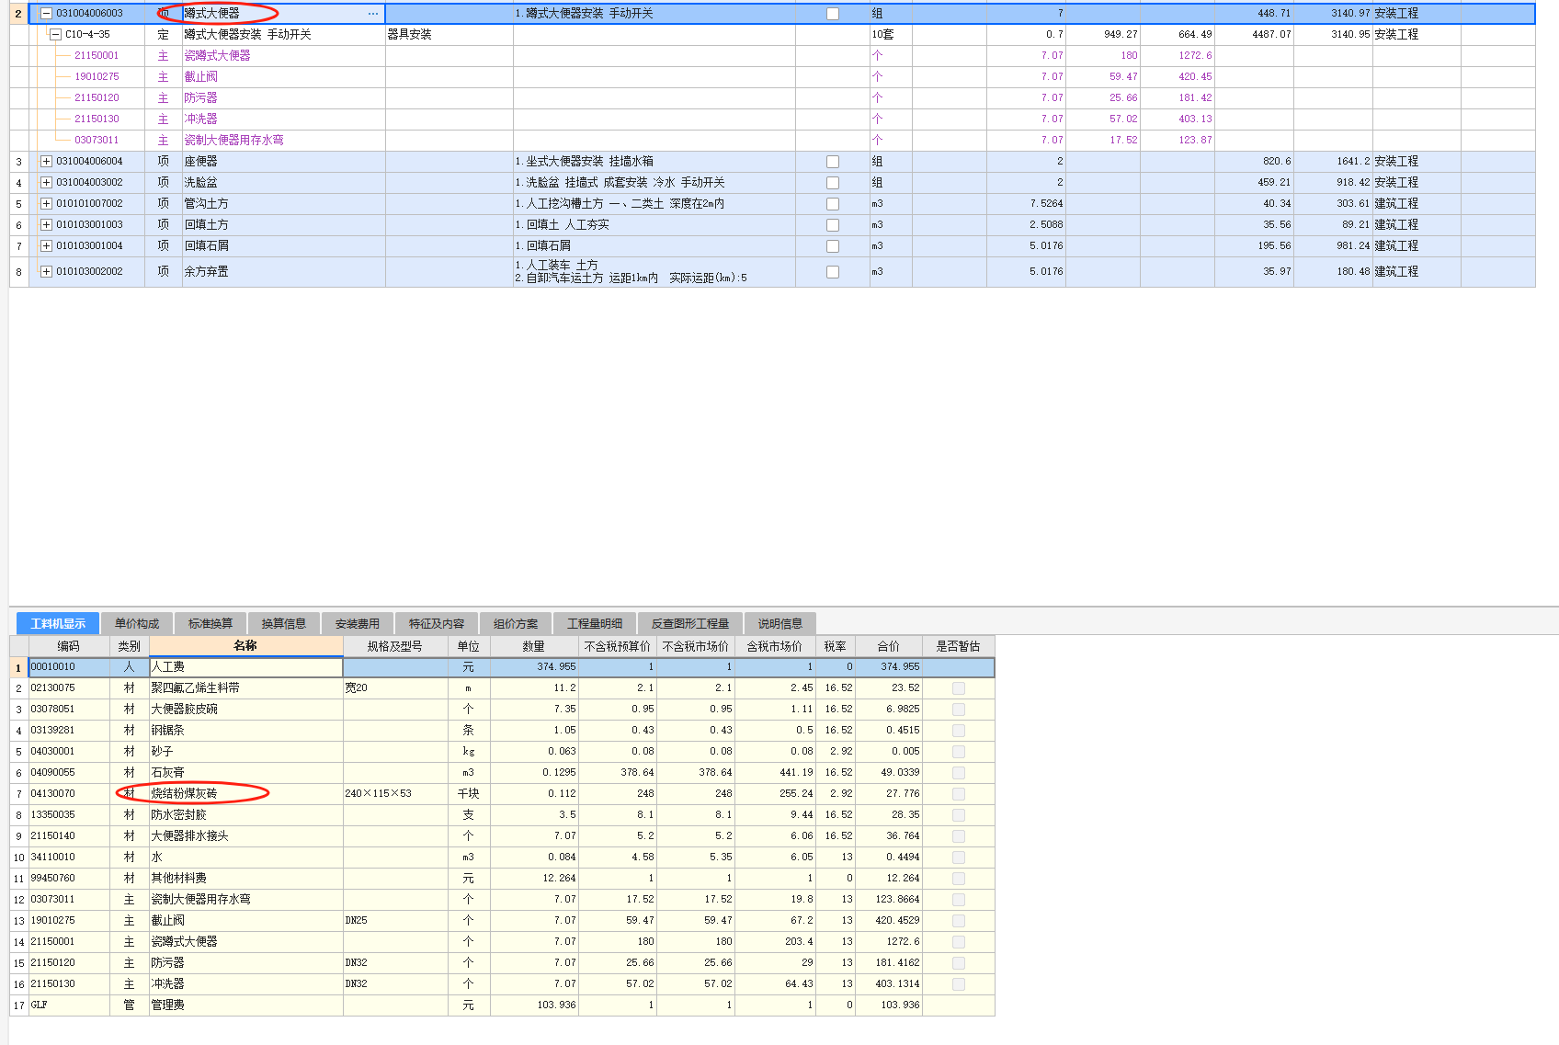Select material code 19010275 截止阀 in tree

(x=97, y=77)
